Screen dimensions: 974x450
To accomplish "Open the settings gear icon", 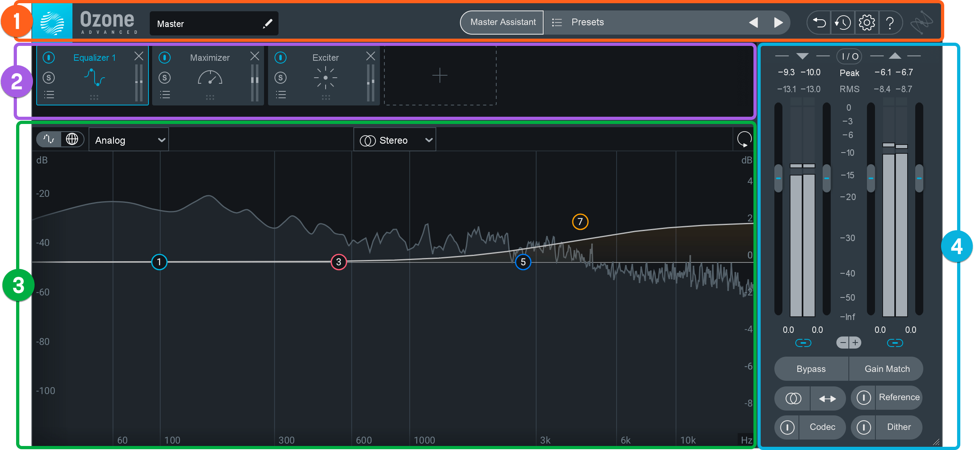I will coord(867,23).
